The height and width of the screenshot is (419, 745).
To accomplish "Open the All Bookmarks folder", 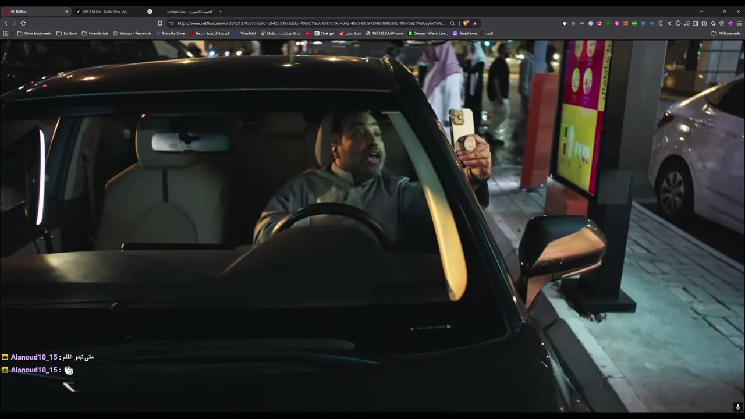I will [x=726, y=34].
